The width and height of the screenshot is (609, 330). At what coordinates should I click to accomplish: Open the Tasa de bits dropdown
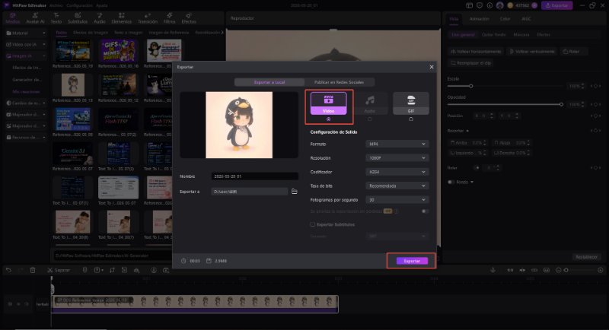tap(397, 186)
